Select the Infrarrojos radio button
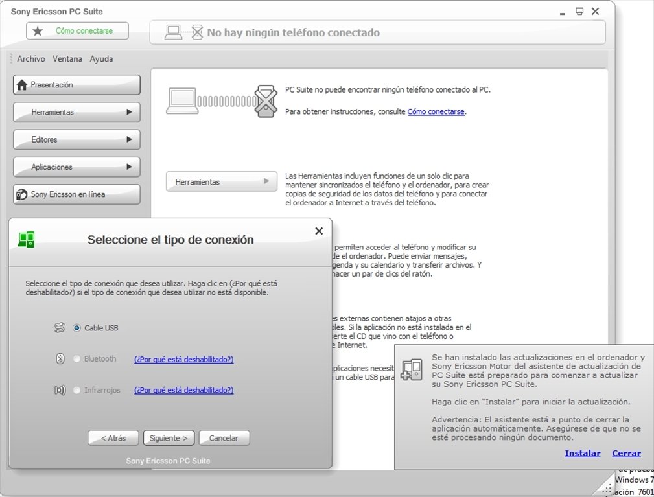The width and height of the screenshot is (654, 497). [76, 390]
